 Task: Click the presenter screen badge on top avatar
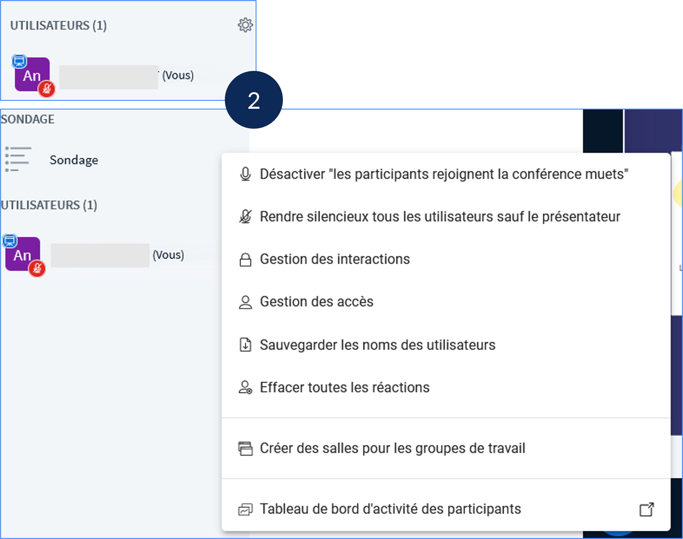pos(19,61)
